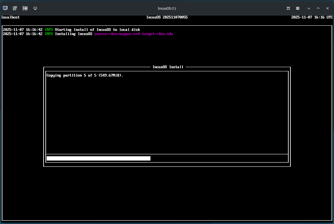Click the IncusOS Install dialog title
The width and height of the screenshot is (334, 224).
click(x=167, y=67)
